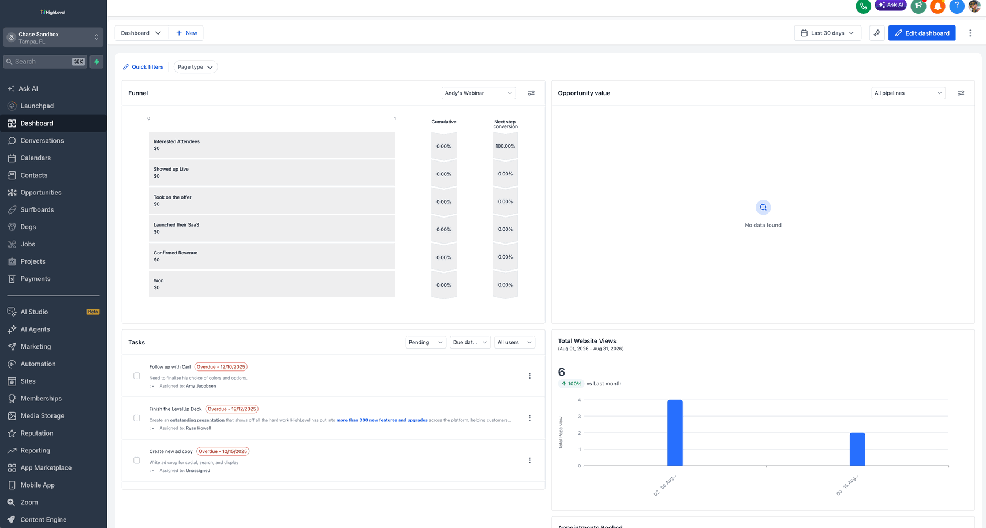
Task: Open the dashboard three-dot options menu
Action: tap(970, 33)
